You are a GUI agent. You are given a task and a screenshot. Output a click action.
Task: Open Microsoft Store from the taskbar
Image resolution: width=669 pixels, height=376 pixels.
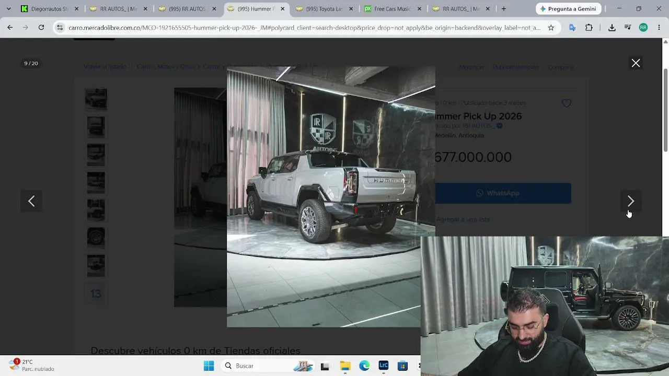point(402,366)
